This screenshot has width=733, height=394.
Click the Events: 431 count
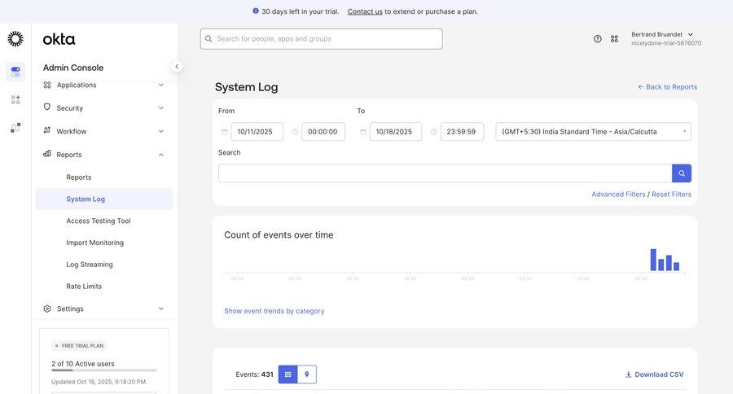[254, 374]
